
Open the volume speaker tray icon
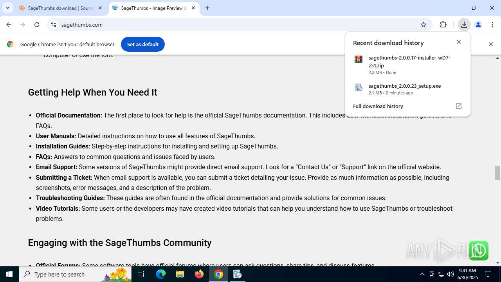pyautogui.click(x=451, y=274)
